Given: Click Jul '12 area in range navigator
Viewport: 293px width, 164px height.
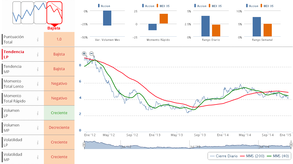Looking at the screenshot, I should pyautogui.click(x=126, y=147).
